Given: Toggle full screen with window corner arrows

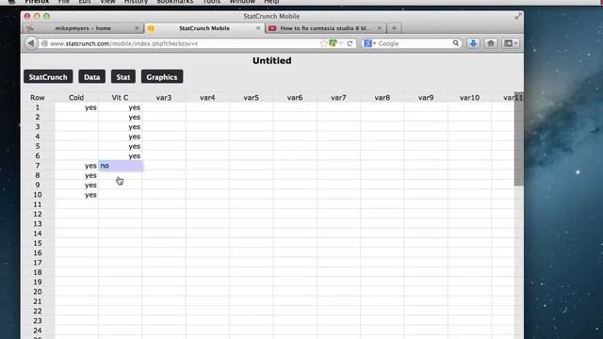Looking at the screenshot, I should pyautogui.click(x=518, y=16).
